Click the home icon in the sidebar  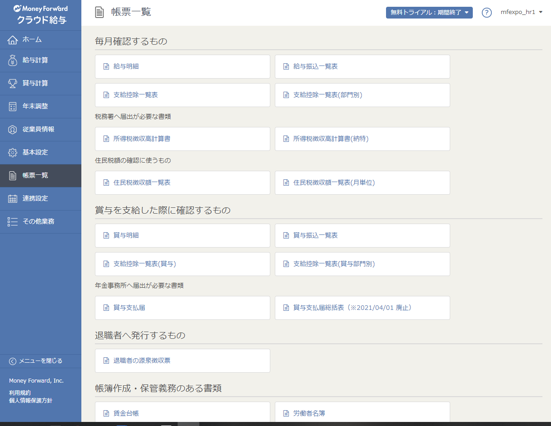13,40
